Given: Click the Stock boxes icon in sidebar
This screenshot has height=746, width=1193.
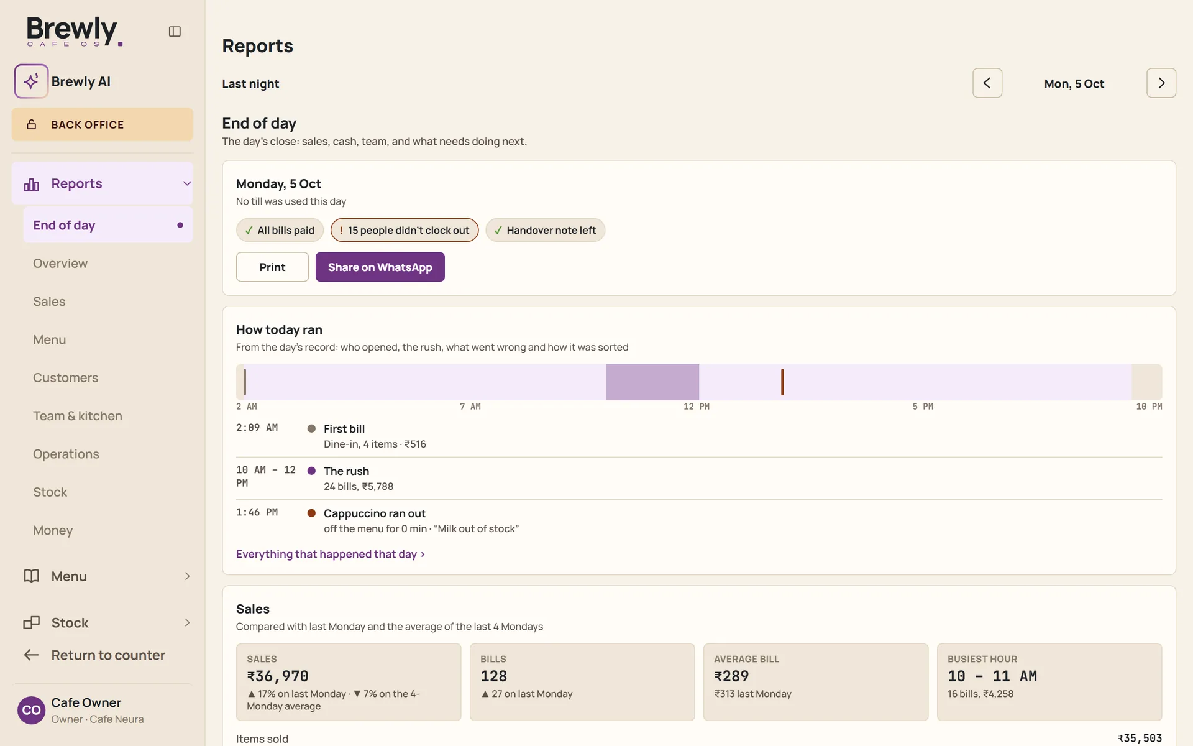Looking at the screenshot, I should [x=31, y=623].
